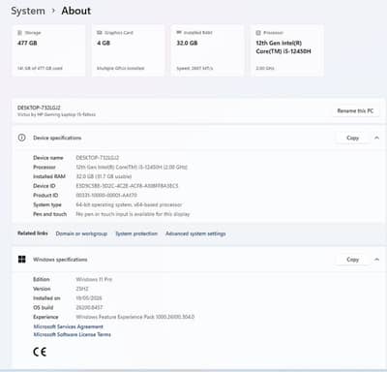Click the Windows logo beside Windows specifications
This screenshot has height=372, width=387.
tap(21, 260)
